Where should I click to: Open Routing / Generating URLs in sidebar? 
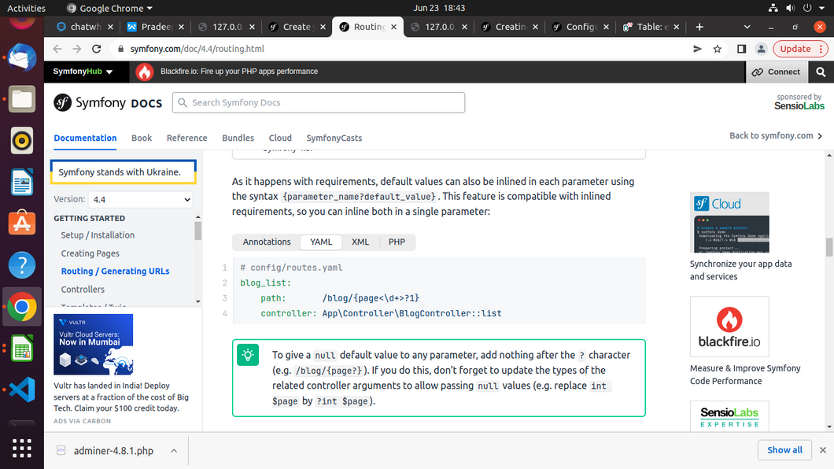coord(115,271)
